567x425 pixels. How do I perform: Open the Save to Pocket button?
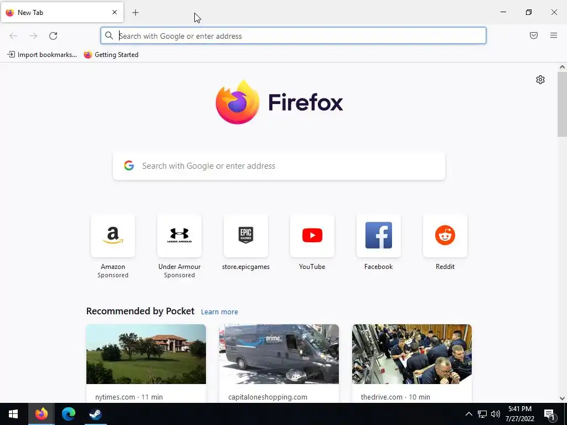point(534,35)
